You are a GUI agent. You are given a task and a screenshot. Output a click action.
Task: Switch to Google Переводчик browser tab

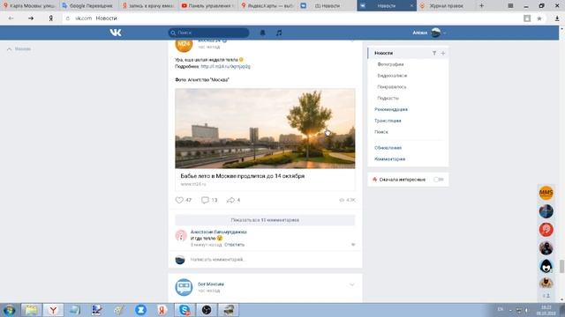(x=88, y=6)
